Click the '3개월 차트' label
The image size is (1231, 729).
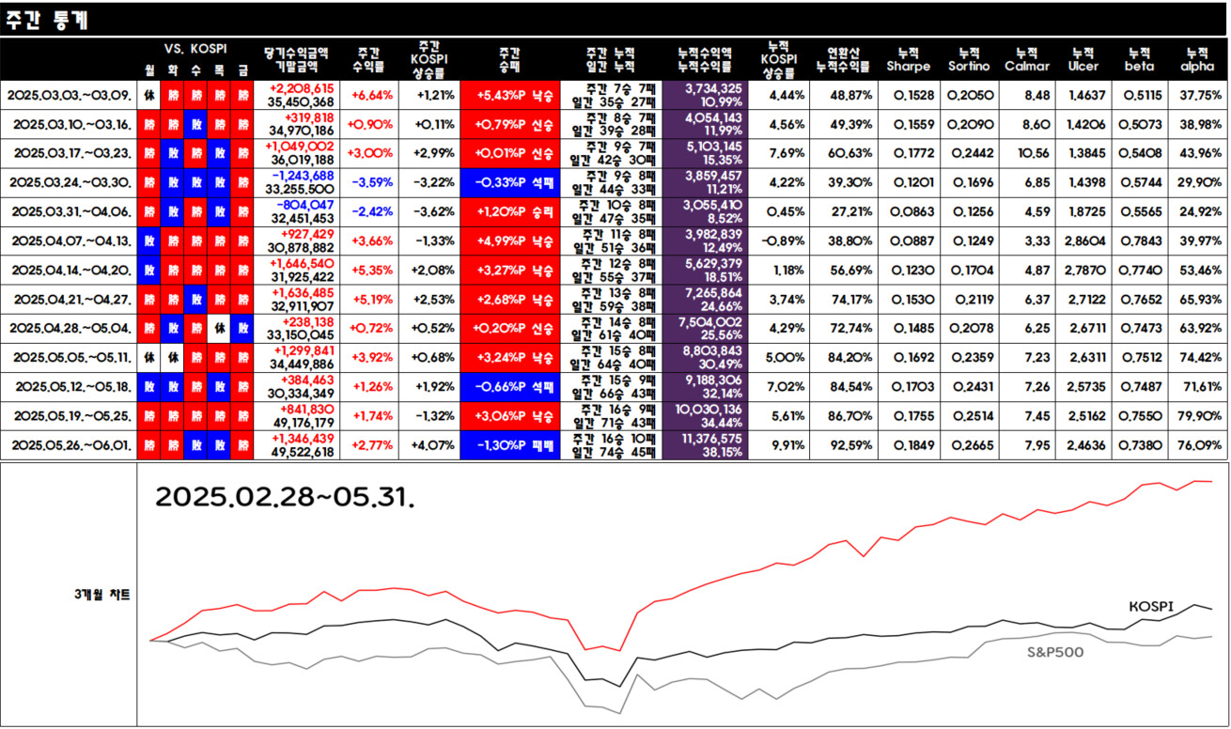(x=101, y=595)
